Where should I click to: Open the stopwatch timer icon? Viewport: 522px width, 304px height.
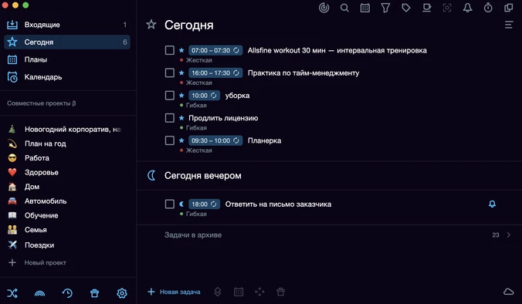click(488, 8)
